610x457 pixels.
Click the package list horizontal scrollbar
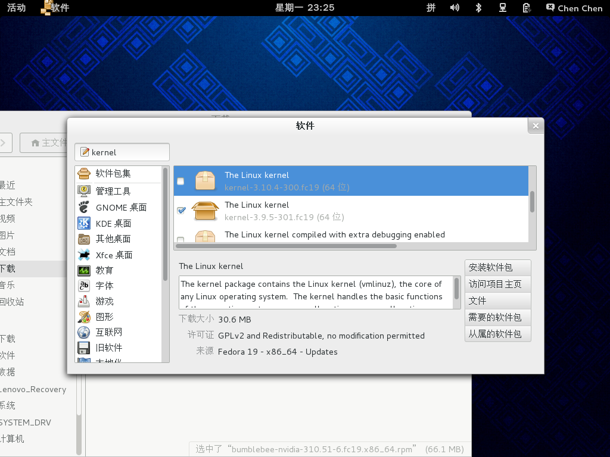pyautogui.click(x=287, y=246)
